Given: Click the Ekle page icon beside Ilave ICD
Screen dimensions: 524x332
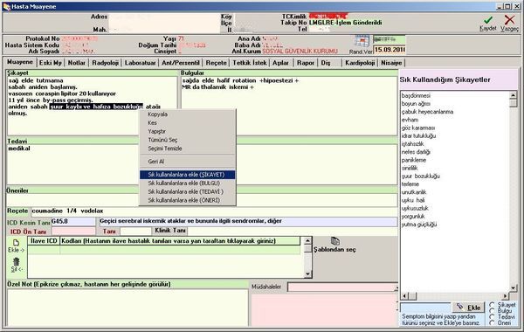Looking at the screenshot, I should pyautogui.click(x=16, y=243).
